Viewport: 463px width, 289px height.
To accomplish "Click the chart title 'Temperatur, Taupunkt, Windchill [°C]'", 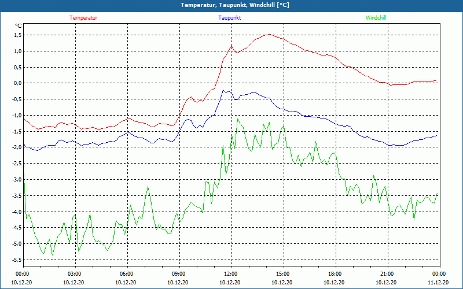I will point(235,5).
